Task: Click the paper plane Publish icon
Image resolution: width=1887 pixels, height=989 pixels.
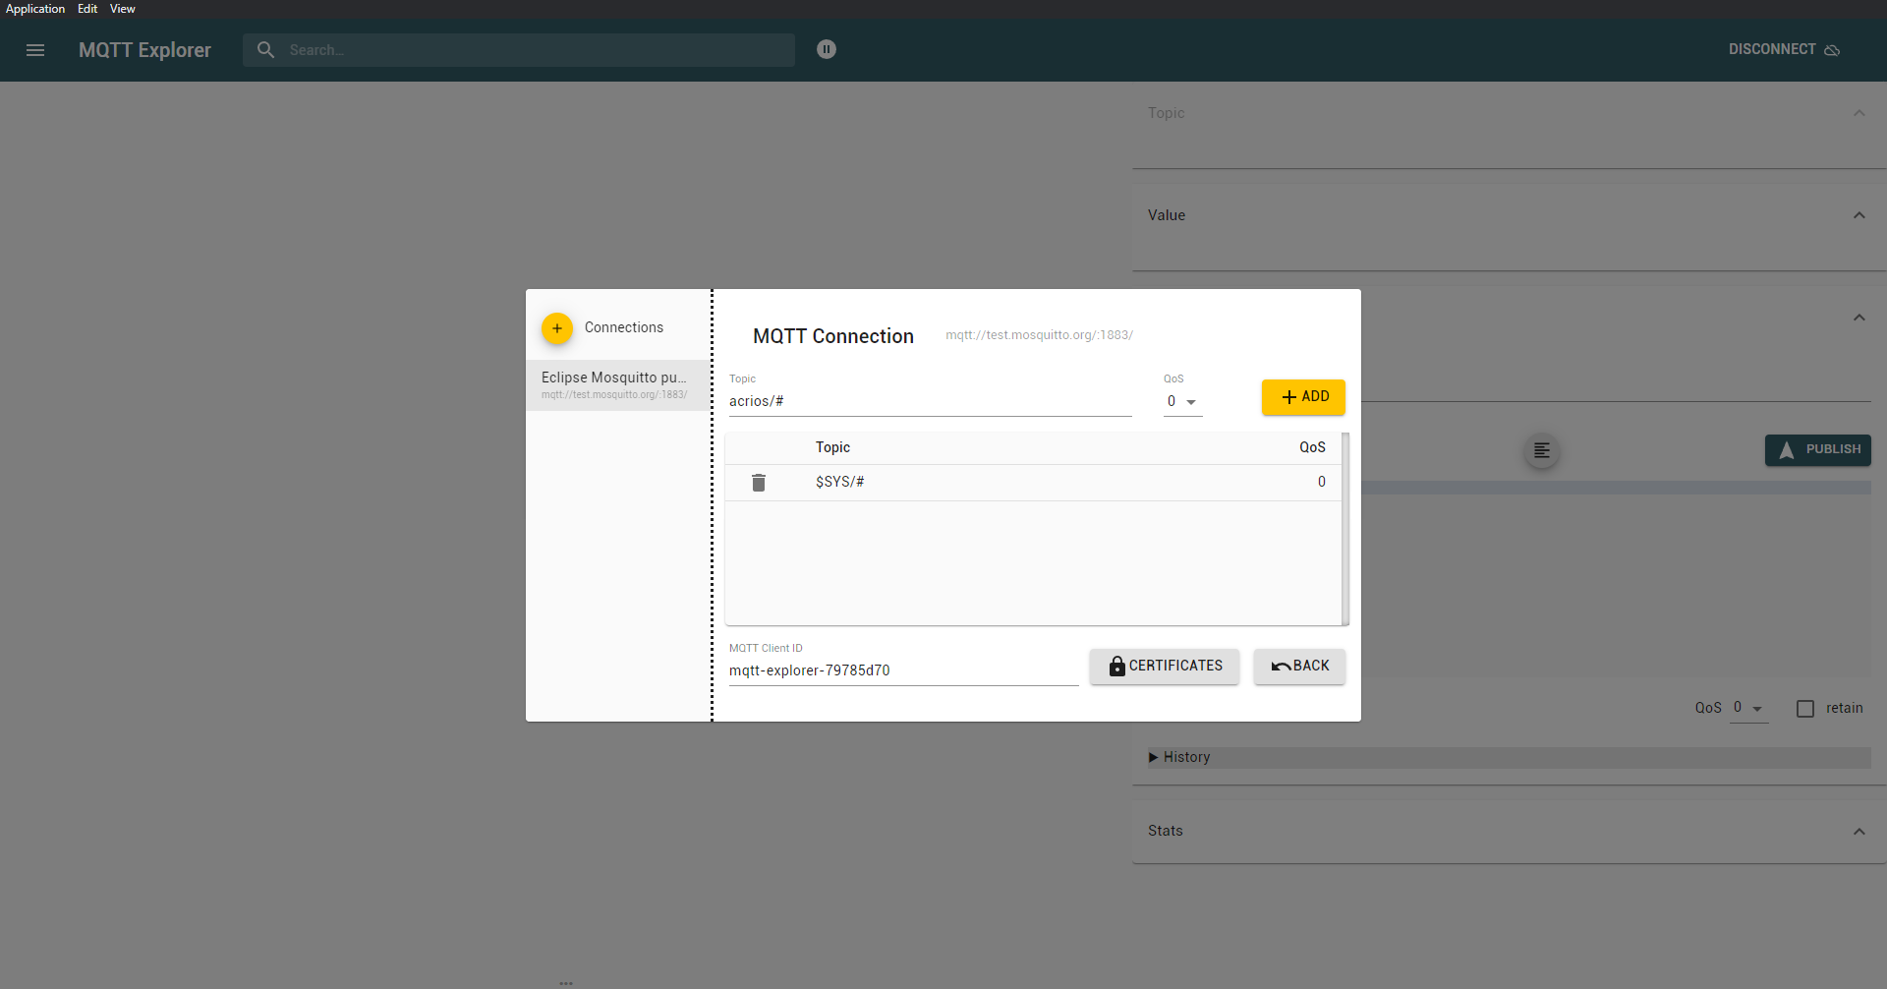Action: point(1787,450)
